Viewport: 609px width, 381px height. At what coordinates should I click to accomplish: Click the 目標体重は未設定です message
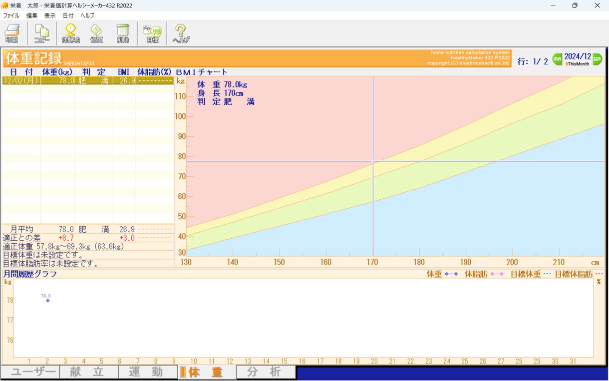43,255
